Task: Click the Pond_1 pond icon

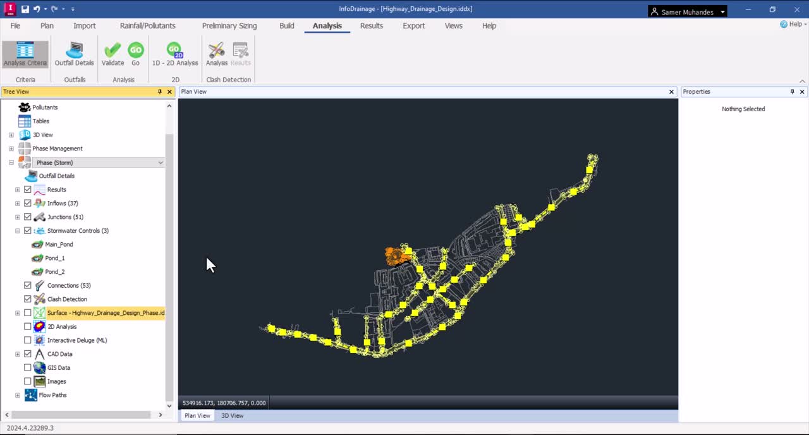Action: (x=37, y=258)
